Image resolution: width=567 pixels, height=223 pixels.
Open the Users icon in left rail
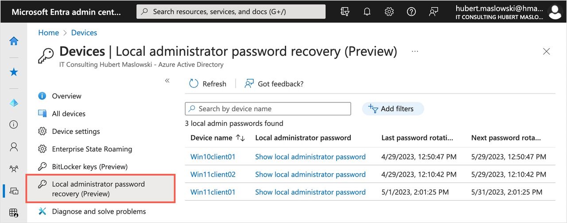click(14, 147)
